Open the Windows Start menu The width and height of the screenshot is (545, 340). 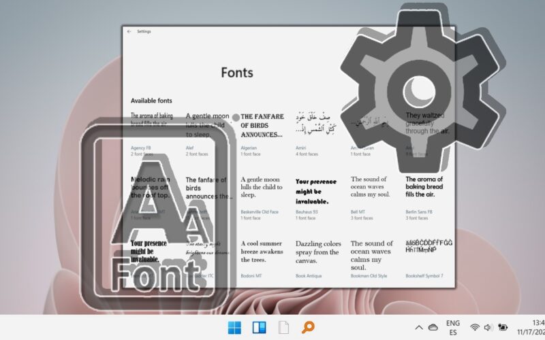tap(234, 327)
